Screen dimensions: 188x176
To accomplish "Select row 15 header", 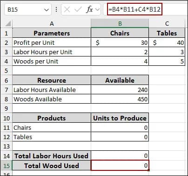I will (x=6, y=166).
